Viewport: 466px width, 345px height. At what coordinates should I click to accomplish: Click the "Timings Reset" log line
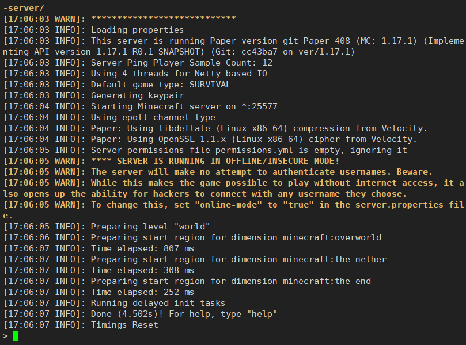pyautogui.click(x=124, y=325)
